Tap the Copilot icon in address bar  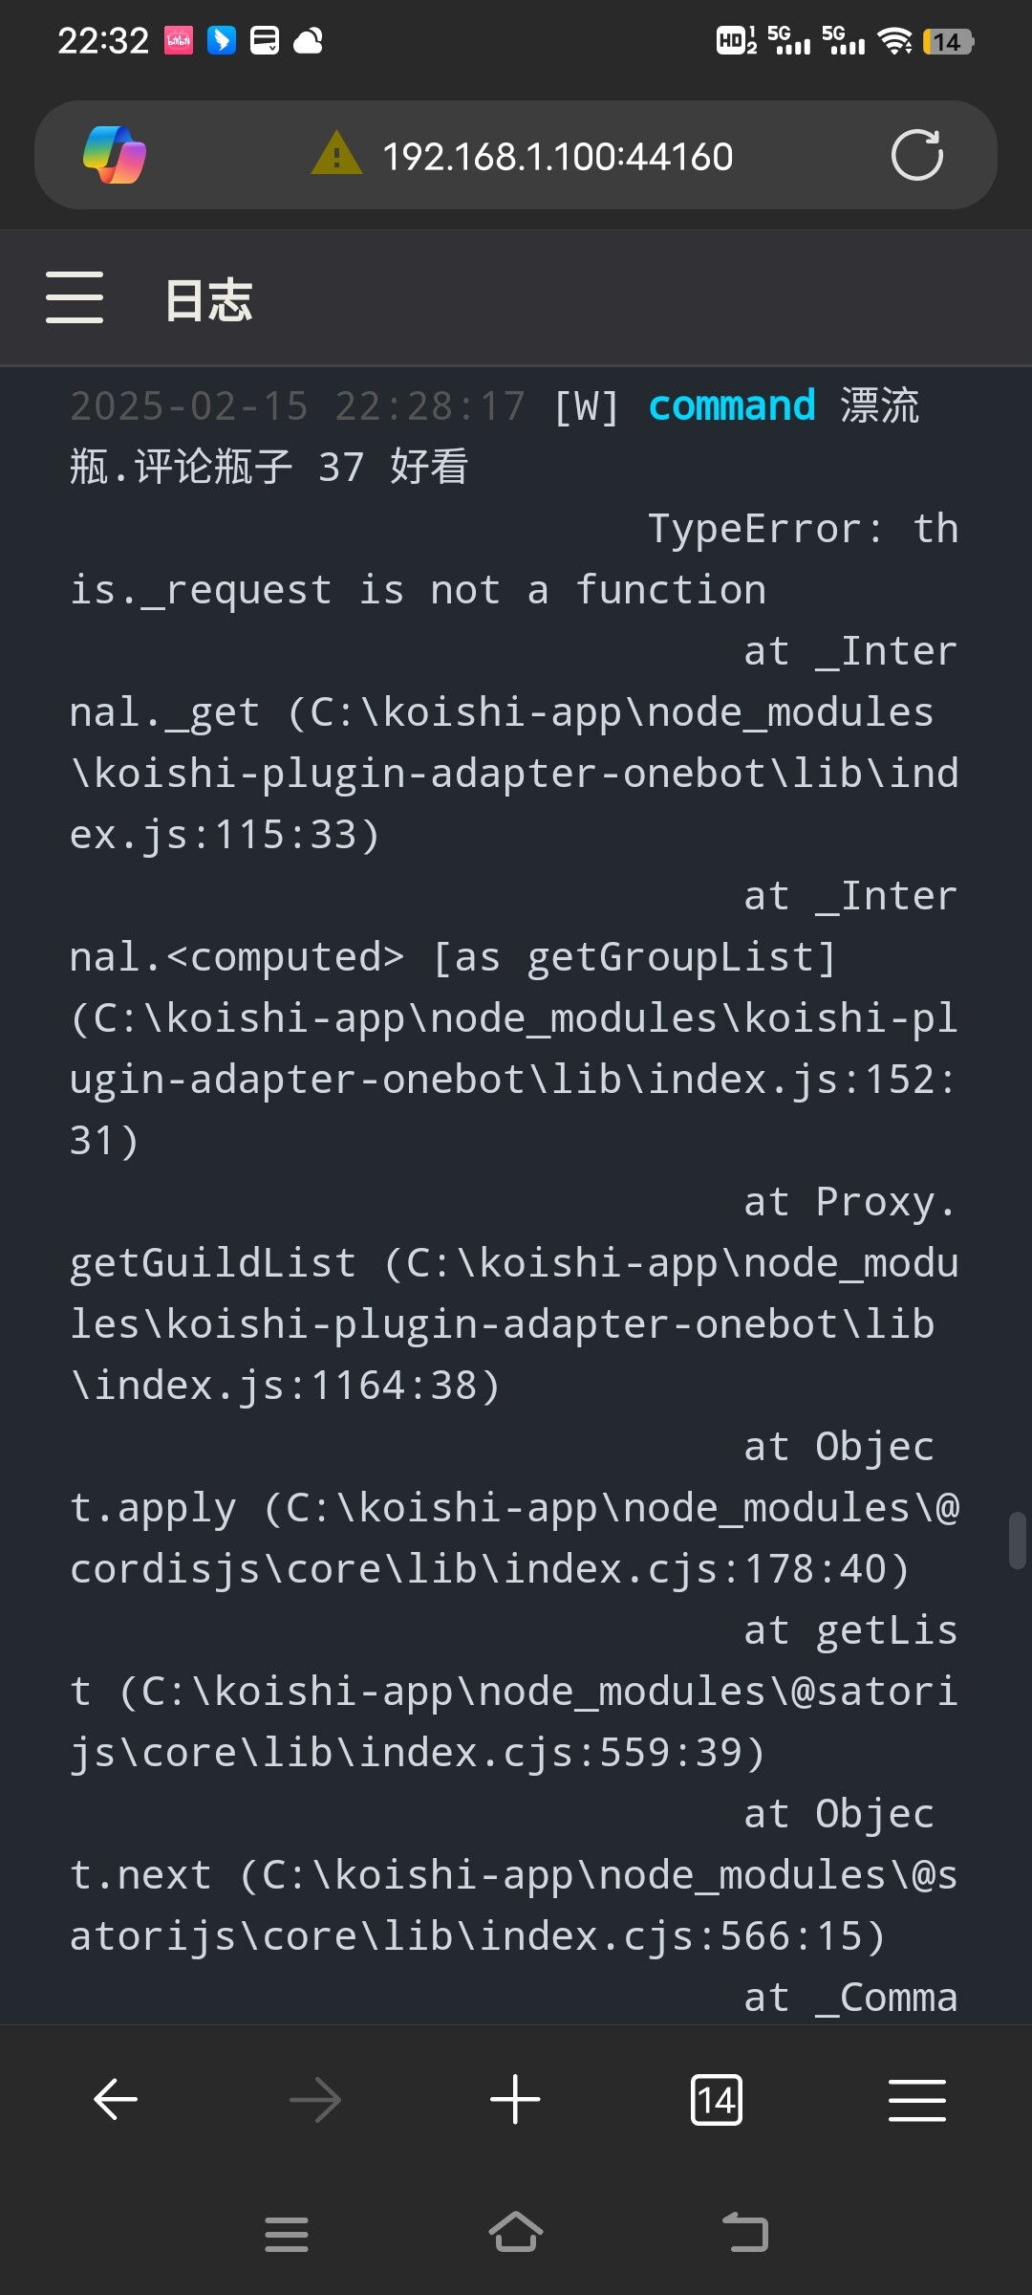(115, 155)
